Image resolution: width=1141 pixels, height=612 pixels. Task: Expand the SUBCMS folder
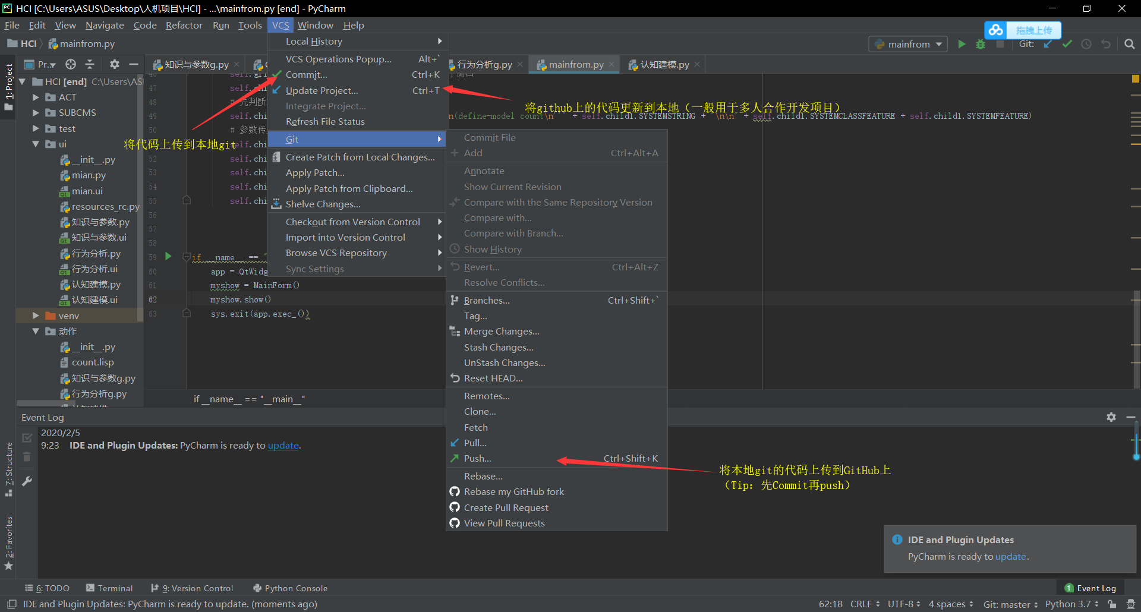36,112
